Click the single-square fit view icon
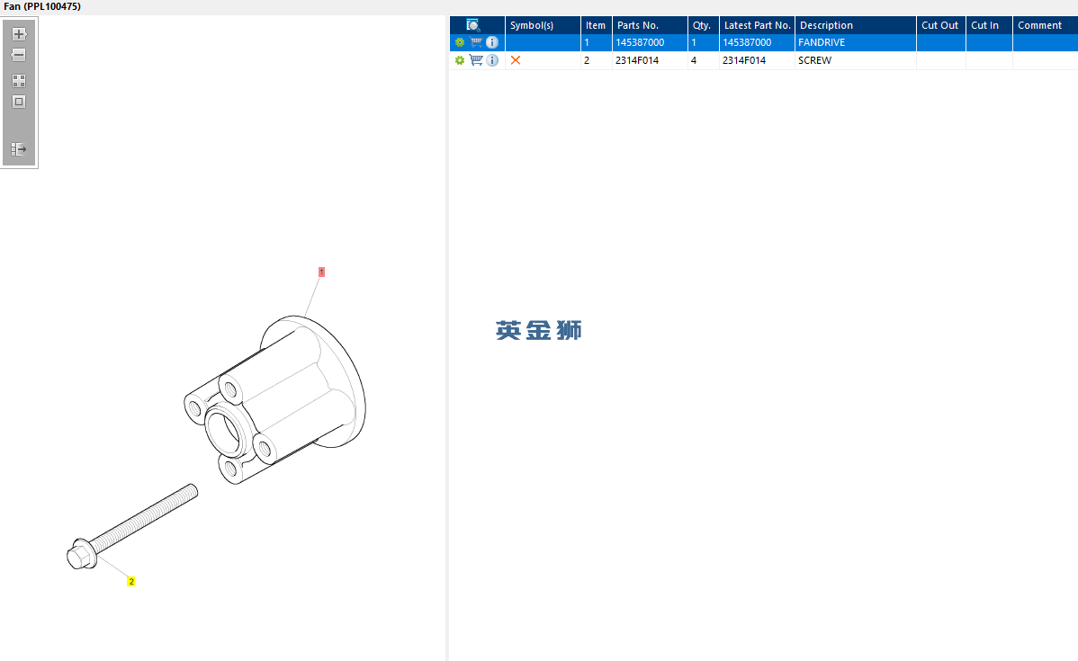The height and width of the screenshot is (661, 1078). pos(19,102)
